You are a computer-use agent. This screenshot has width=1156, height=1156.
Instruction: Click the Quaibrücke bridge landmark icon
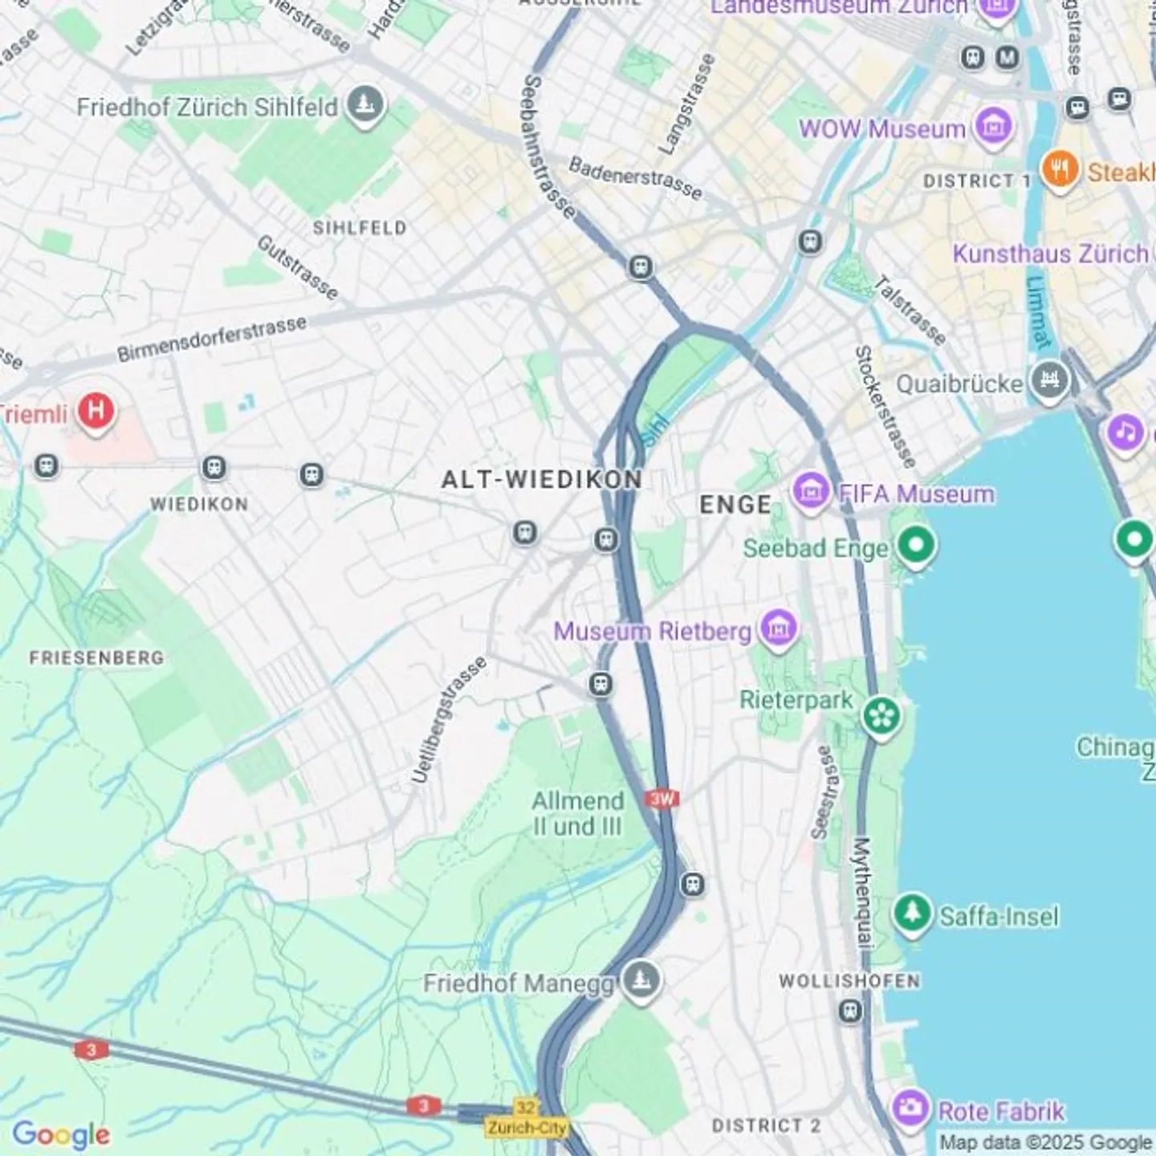(x=1050, y=380)
